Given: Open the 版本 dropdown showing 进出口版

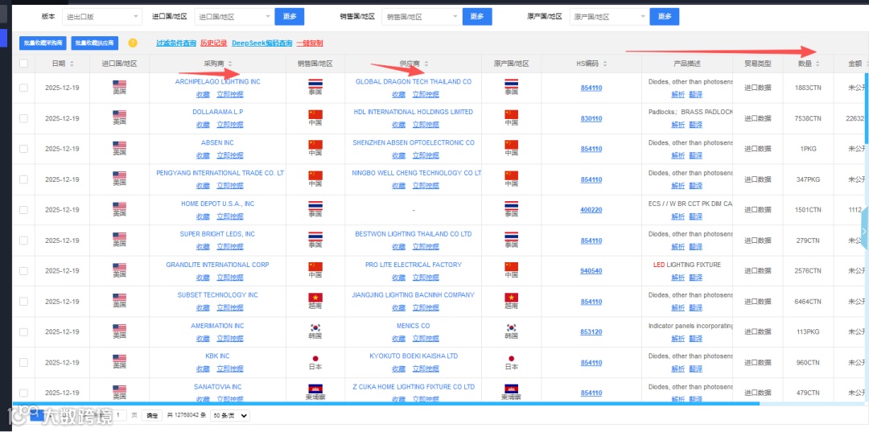Looking at the screenshot, I should coord(102,17).
